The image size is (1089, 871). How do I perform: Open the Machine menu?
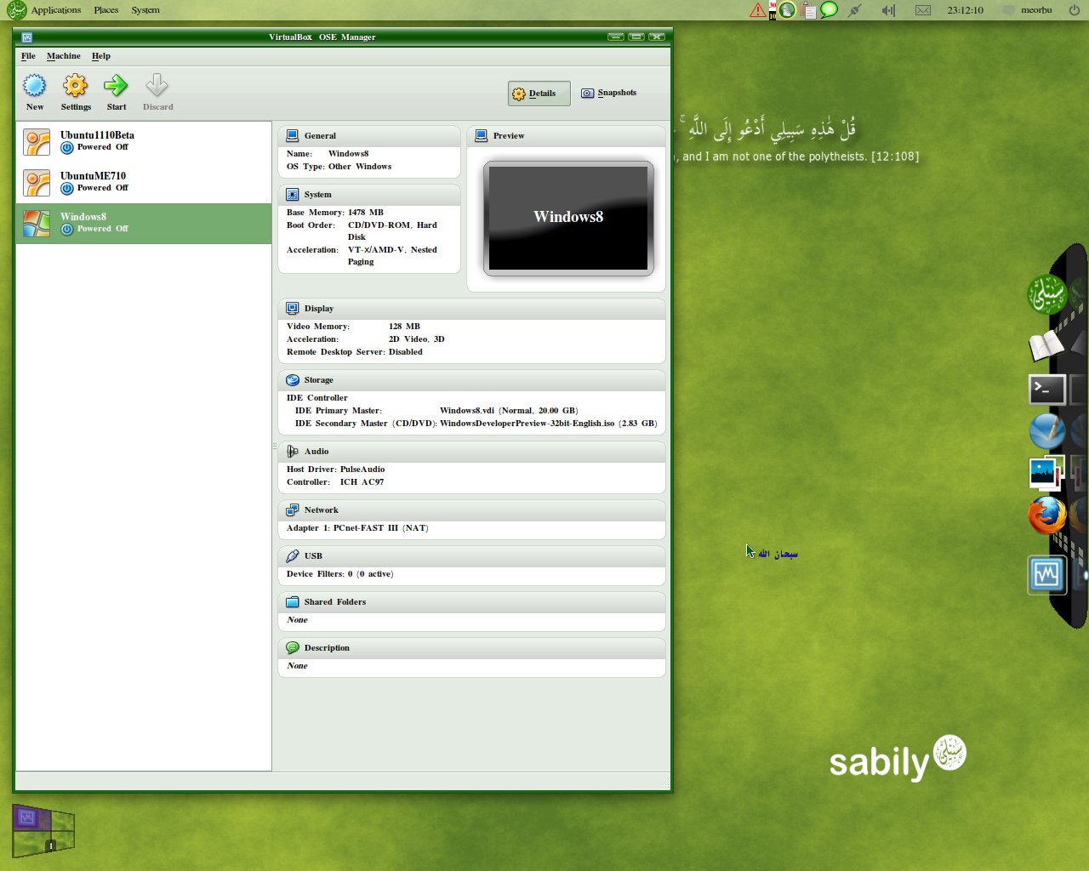click(63, 55)
